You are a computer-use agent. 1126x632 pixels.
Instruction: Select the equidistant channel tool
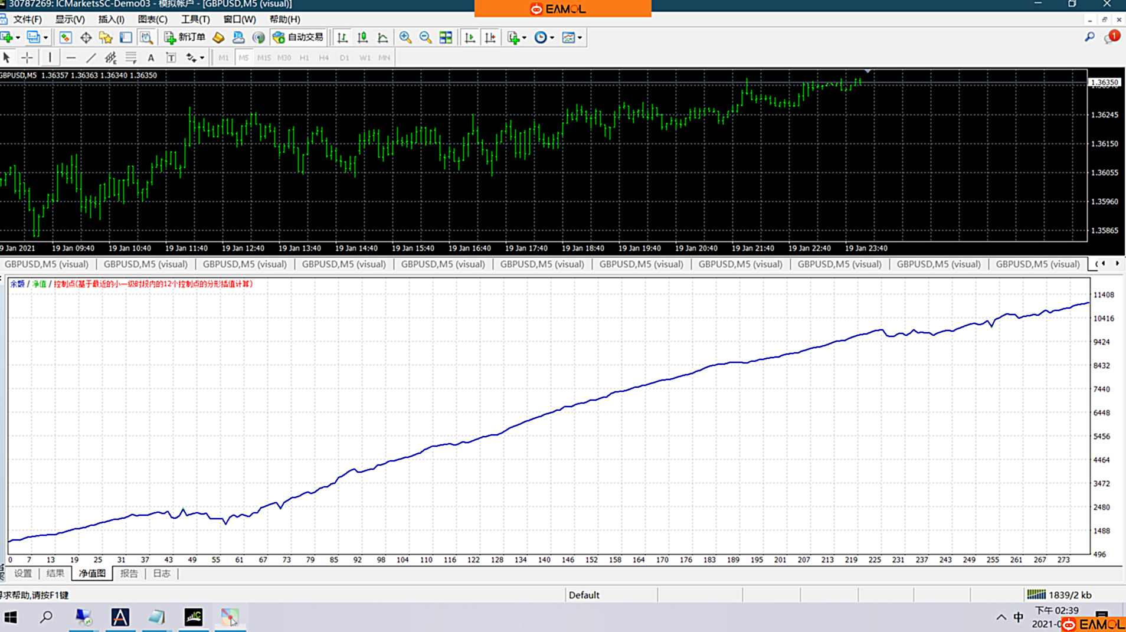pos(110,57)
